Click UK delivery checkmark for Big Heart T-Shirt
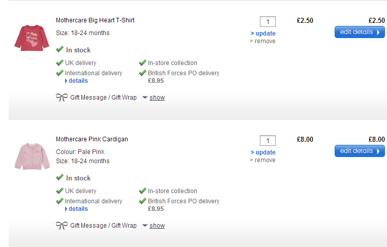The image size is (387, 247). tap(60, 63)
